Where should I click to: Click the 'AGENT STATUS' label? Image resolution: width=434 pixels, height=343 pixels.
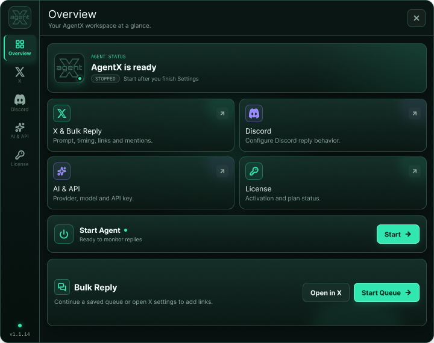point(108,57)
